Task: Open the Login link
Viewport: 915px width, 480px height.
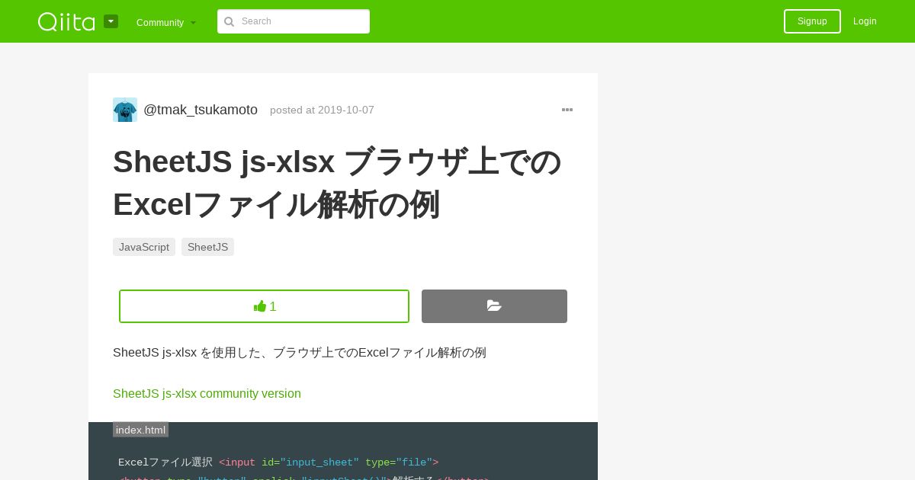Action: pyautogui.click(x=865, y=21)
